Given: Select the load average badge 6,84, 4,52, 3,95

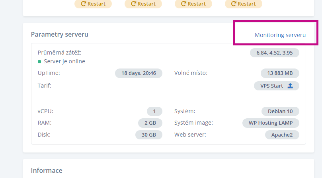Looking at the screenshot, I should coord(274,53).
